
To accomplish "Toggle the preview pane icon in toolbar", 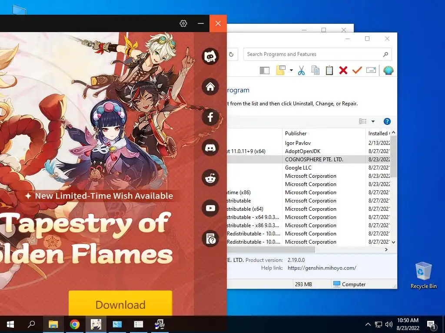I will 265,70.
